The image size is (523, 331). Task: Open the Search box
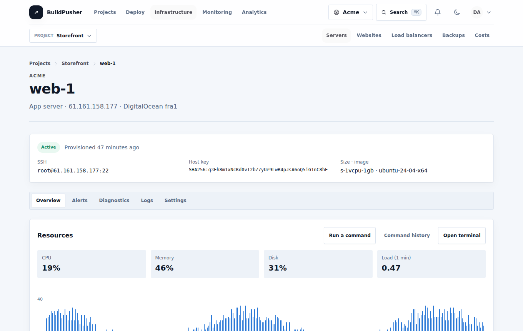pos(401,12)
